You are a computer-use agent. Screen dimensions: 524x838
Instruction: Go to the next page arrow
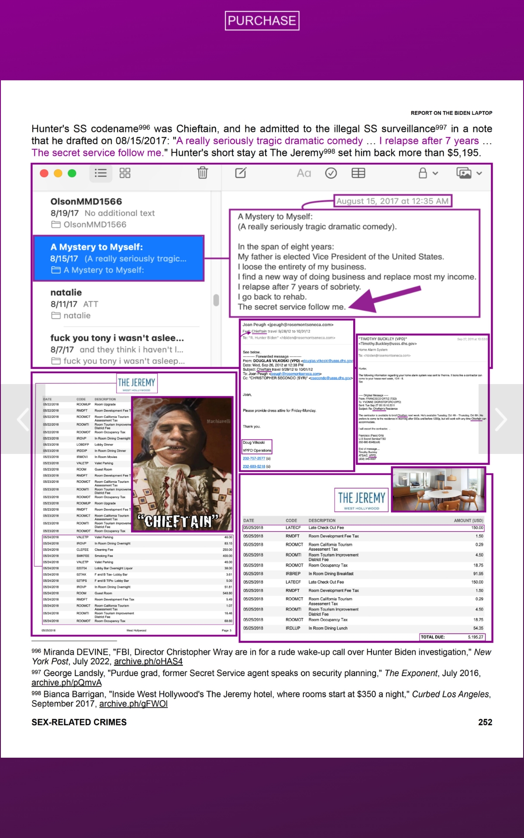(500, 419)
